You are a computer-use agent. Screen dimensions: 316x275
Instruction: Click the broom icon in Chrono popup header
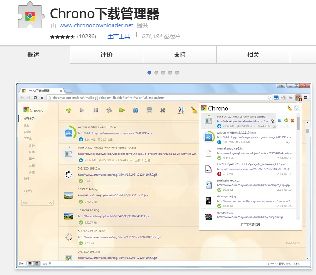click(x=290, y=108)
